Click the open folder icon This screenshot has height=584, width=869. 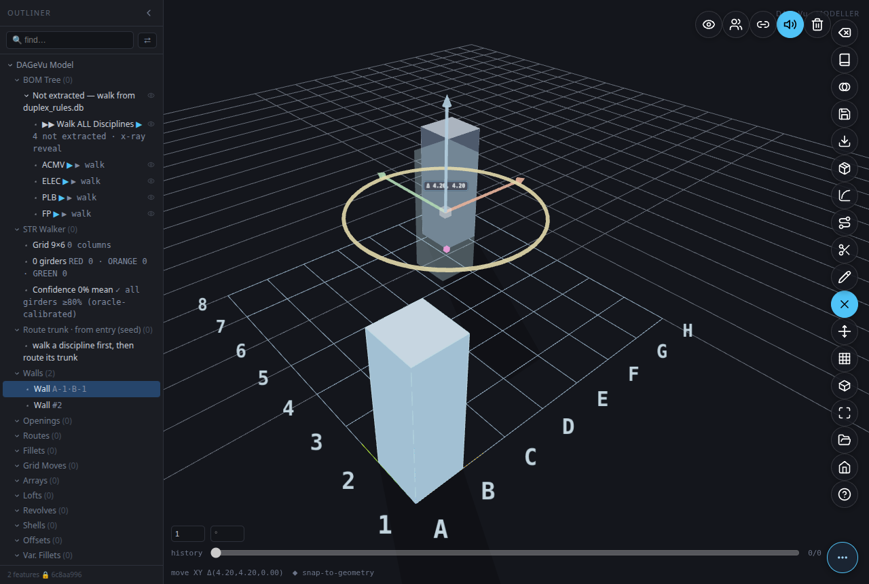click(x=845, y=440)
